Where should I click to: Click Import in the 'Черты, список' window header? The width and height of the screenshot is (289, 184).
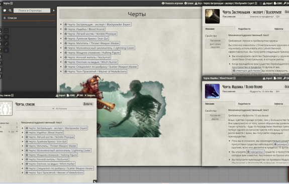click(61, 95)
